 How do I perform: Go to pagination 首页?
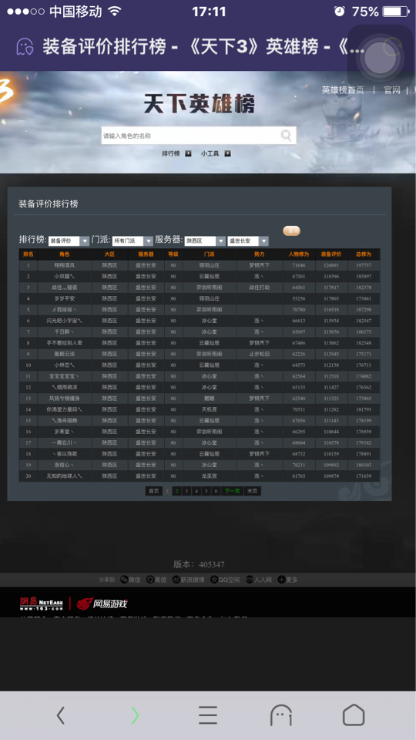(154, 491)
